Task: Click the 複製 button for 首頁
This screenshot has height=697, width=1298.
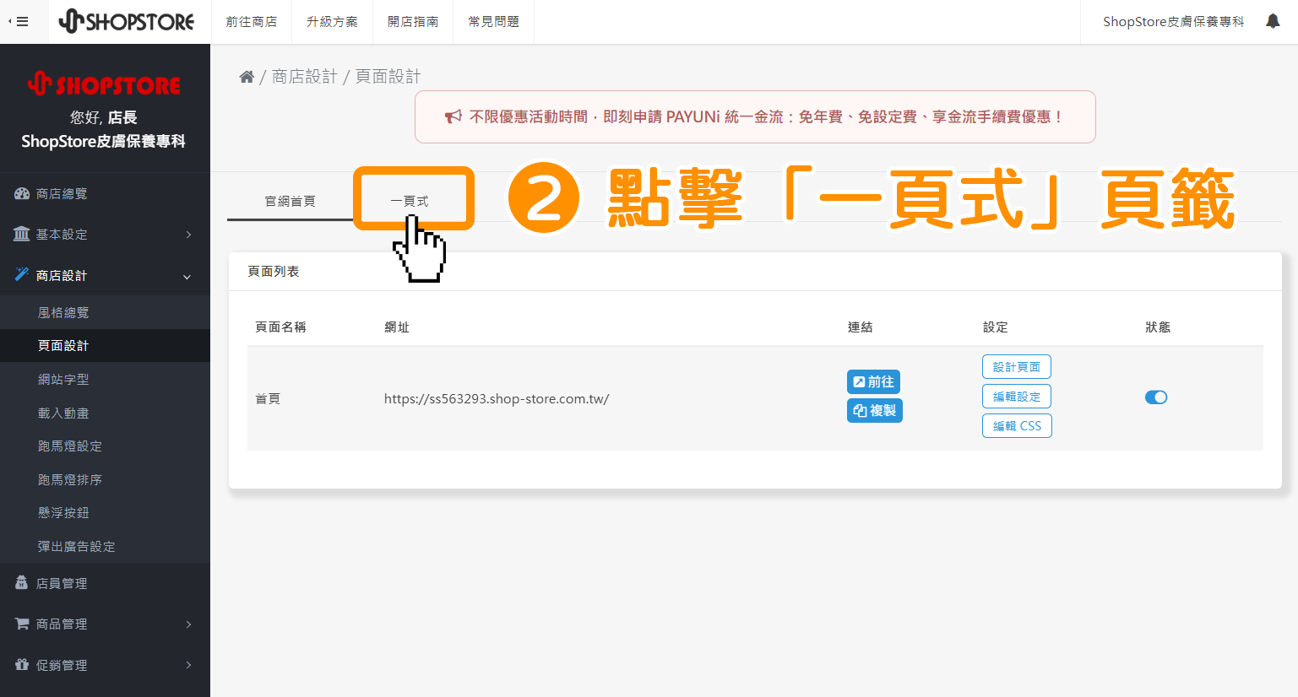Action: tap(874, 411)
